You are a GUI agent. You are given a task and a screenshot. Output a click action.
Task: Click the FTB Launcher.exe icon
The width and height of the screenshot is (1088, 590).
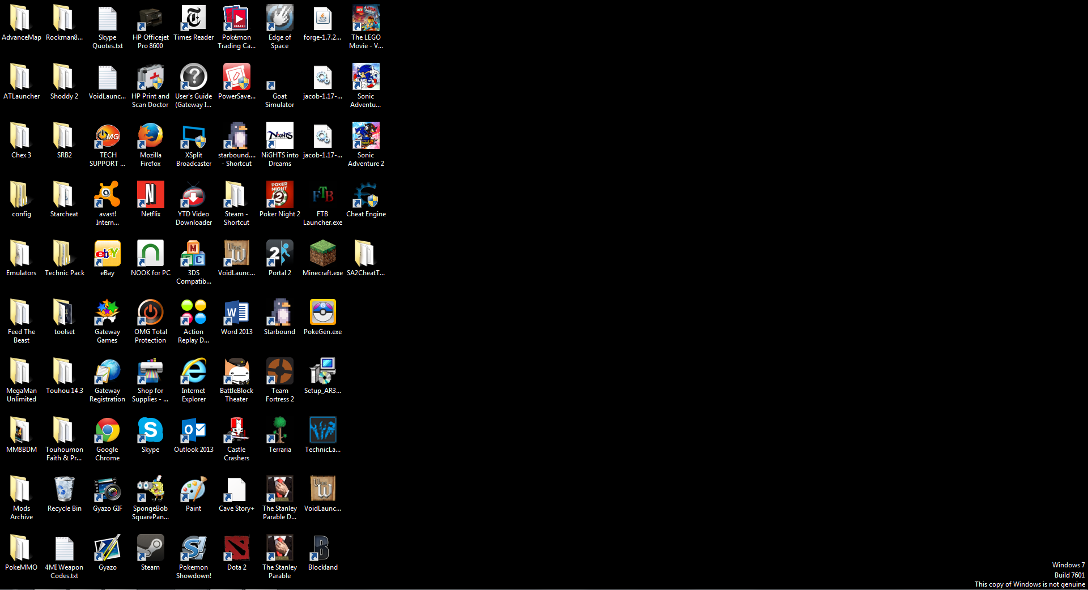[x=323, y=195]
